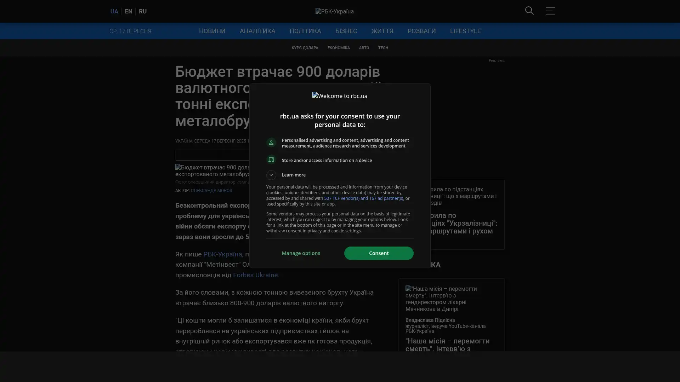Screen dimensions: 680x382
Task: Follow the Forbes Ukraine link
Action: click(255, 275)
